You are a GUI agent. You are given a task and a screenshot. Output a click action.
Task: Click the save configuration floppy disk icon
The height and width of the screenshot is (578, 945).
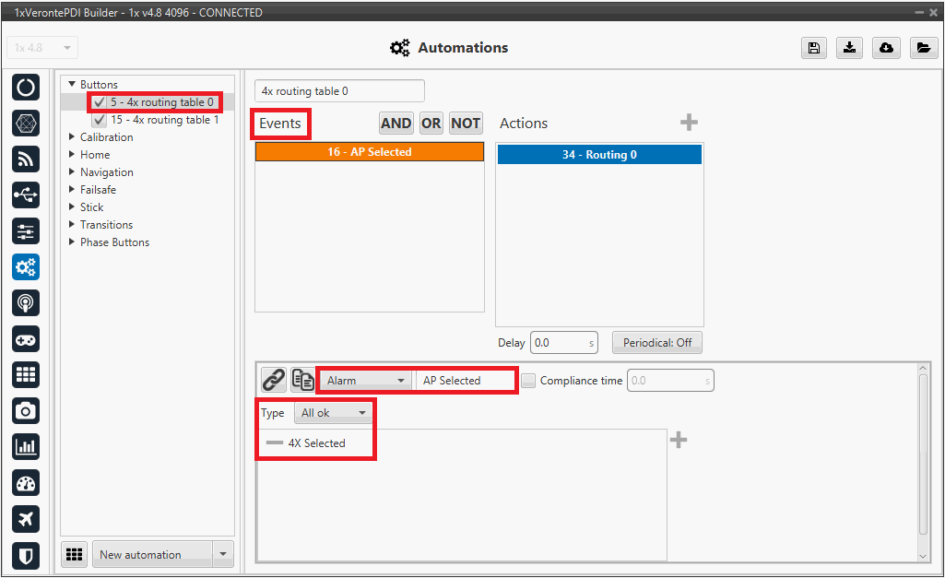tap(813, 48)
